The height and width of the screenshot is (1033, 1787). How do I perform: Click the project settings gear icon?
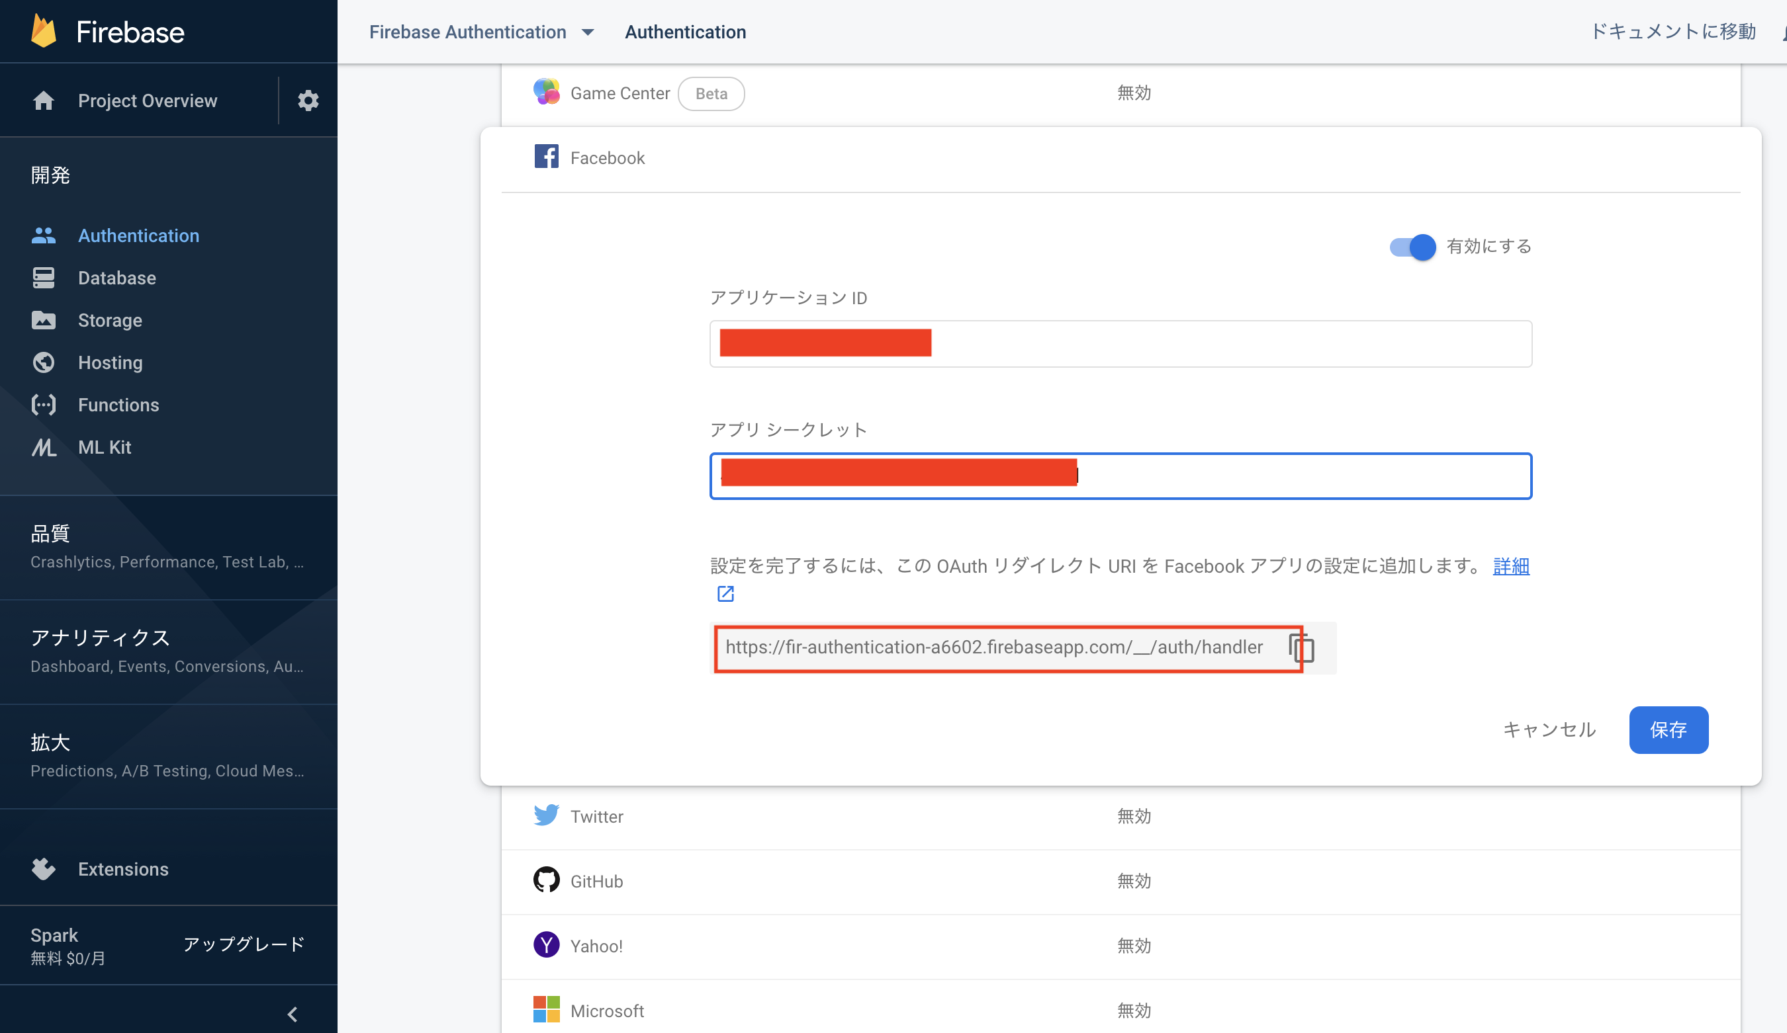click(x=308, y=101)
